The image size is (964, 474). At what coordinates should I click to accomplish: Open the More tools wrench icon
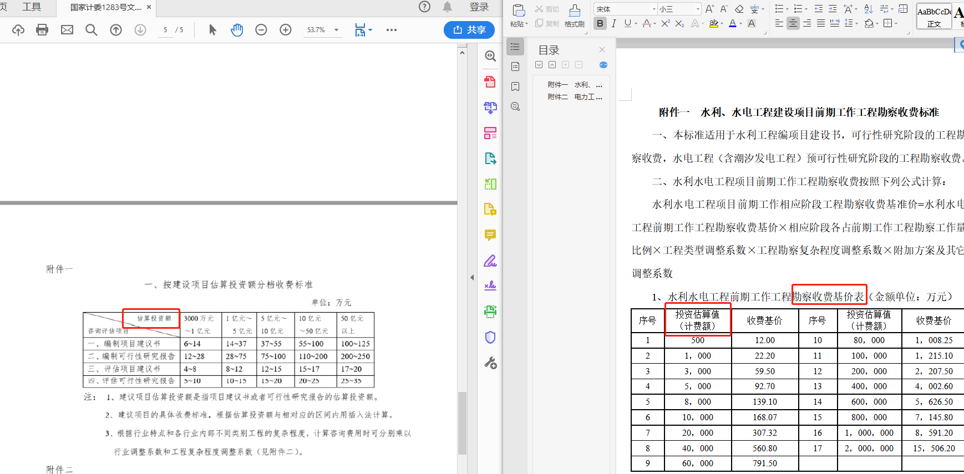[x=490, y=363]
